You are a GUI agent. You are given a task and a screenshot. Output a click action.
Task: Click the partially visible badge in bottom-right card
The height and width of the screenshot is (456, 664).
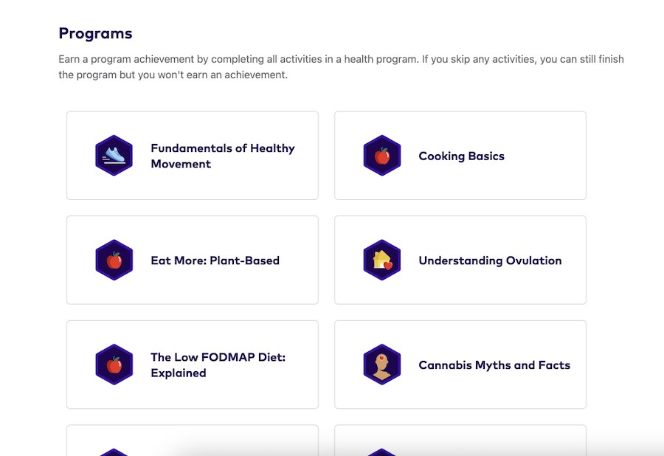381,449
